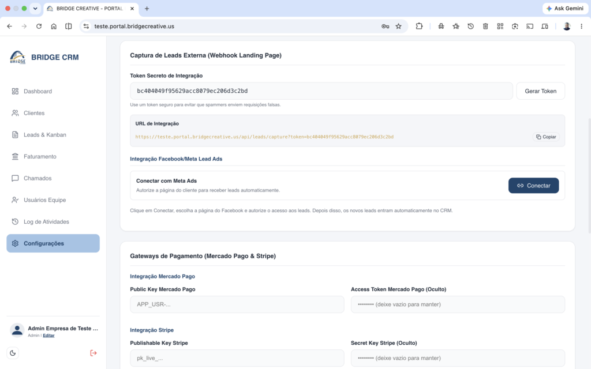Image resolution: width=591 pixels, height=369 pixels.
Task: Click the Bridge CRM logo
Action: tap(18, 57)
